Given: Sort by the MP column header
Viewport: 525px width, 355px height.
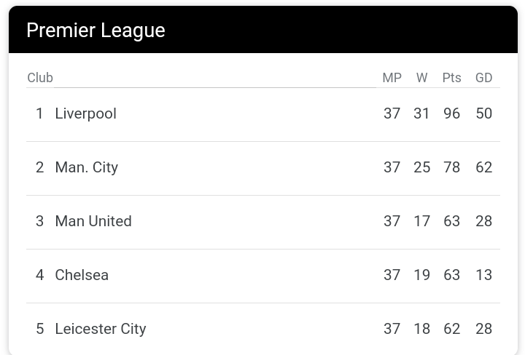Looking at the screenshot, I should pyautogui.click(x=392, y=78).
